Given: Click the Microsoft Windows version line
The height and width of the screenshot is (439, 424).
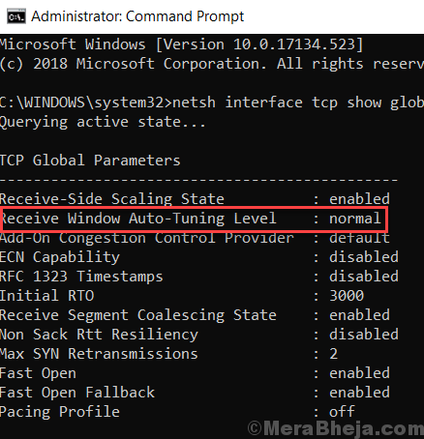Looking at the screenshot, I should pyautogui.click(x=182, y=44).
